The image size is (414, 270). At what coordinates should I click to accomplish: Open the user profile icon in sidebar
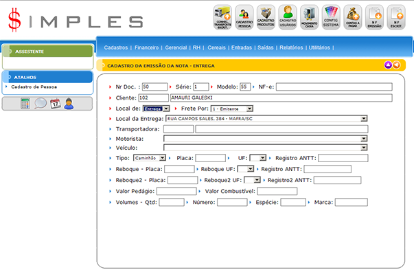pyautogui.click(x=69, y=104)
